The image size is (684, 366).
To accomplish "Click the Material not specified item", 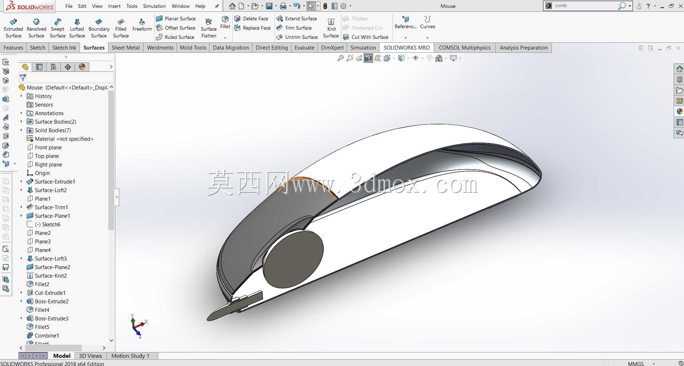I will (x=60, y=139).
